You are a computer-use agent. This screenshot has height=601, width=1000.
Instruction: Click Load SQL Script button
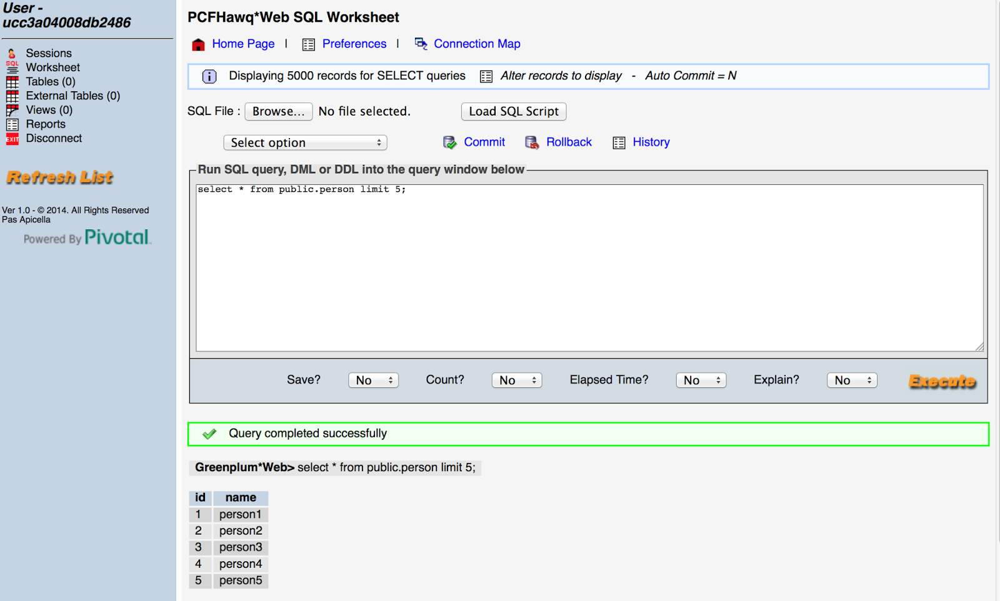514,111
